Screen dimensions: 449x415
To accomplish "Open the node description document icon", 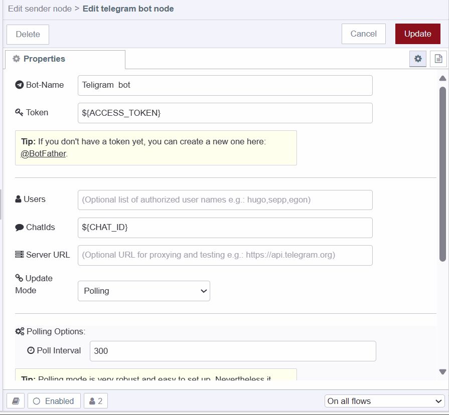I will [x=438, y=58].
